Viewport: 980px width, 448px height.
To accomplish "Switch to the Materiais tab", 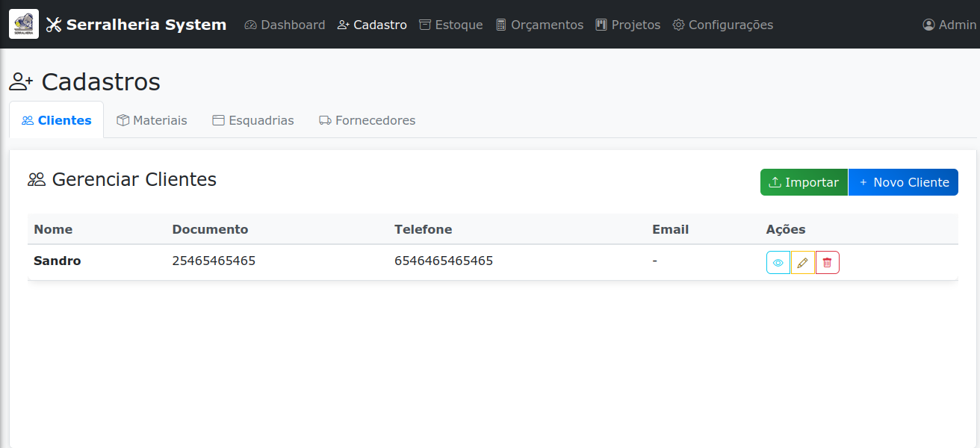I will [152, 120].
